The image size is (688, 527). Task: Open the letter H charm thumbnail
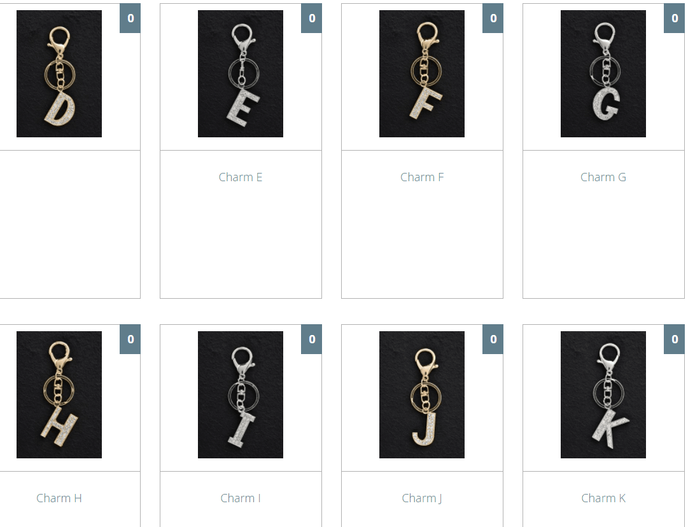[x=59, y=395]
